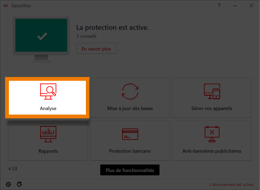
Task: Click the Securitoo title bar text
Action: click(x=21, y=6)
